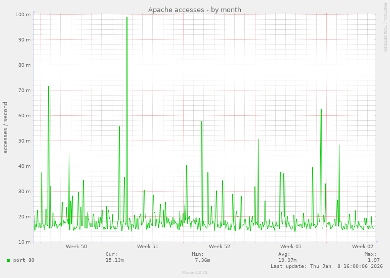
Task: Click the '90 m' y-axis label
Action: click(24, 40)
